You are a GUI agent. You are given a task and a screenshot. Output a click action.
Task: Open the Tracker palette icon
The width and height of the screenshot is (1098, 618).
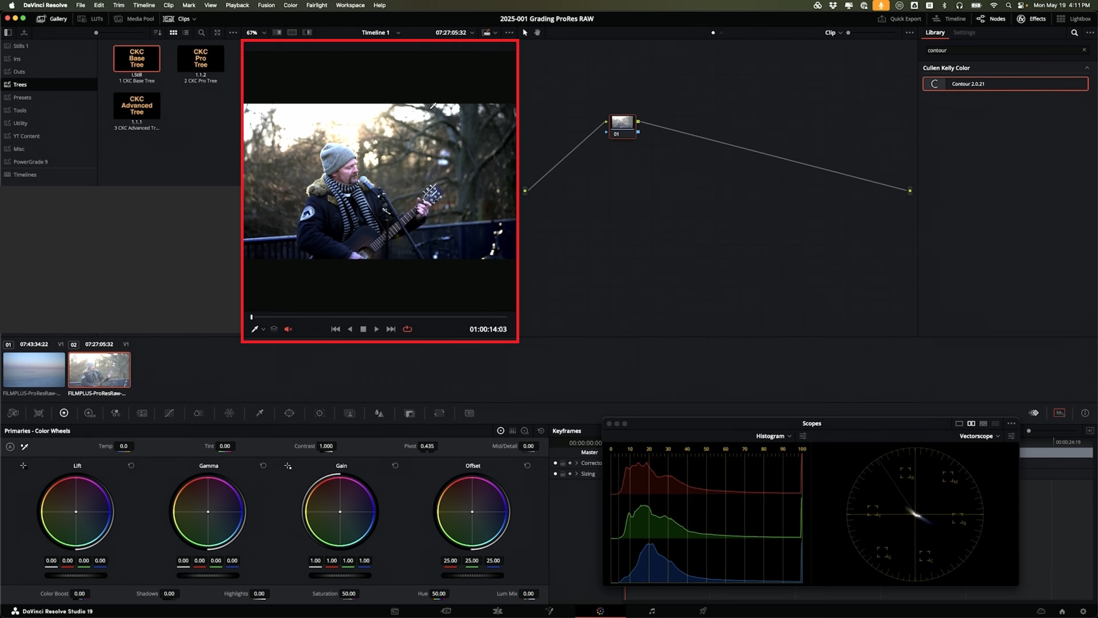tap(320, 413)
